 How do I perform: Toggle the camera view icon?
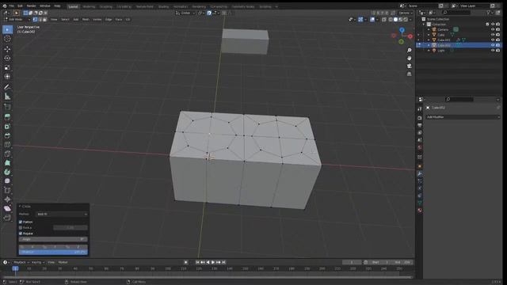pos(410,66)
